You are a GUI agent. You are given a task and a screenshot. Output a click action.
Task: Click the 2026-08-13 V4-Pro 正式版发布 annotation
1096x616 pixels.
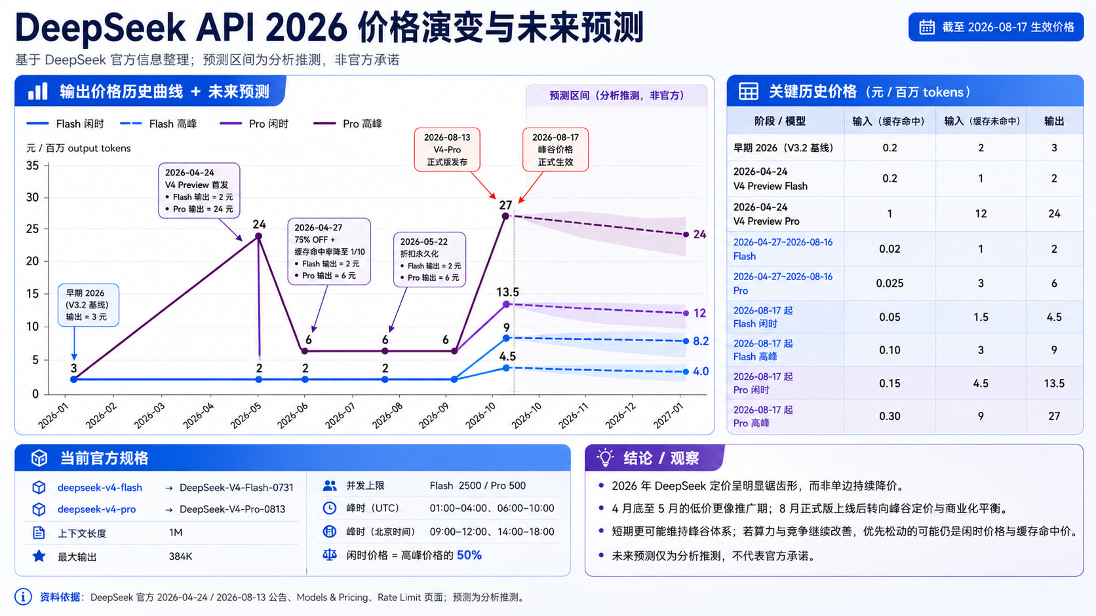pos(447,150)
